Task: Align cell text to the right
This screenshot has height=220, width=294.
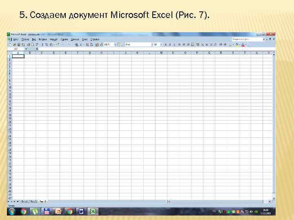Action: 188,44
